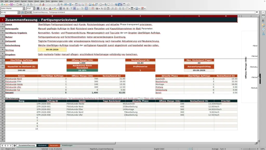Image resolution: width=266 pixels, height=150 pixels.
Task: Click the Zoom In plus button
Action: pos(257,149)
